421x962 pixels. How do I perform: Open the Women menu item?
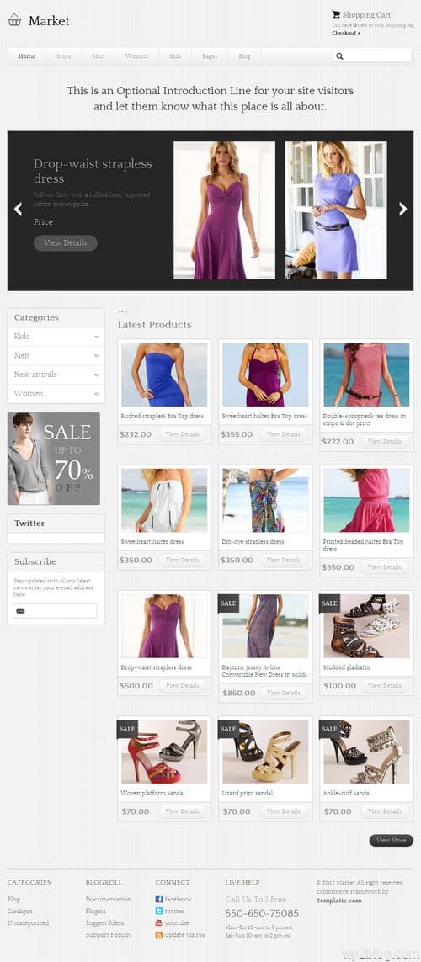pyautogui.click(x=136, y=56)
